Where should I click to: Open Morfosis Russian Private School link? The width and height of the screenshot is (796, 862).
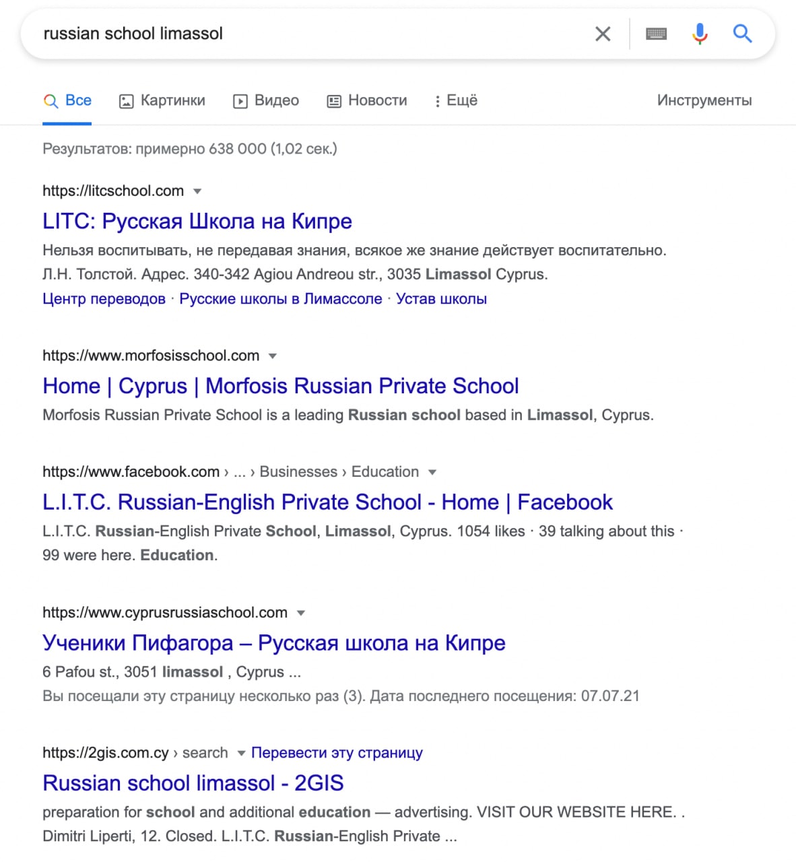(280, 386)
